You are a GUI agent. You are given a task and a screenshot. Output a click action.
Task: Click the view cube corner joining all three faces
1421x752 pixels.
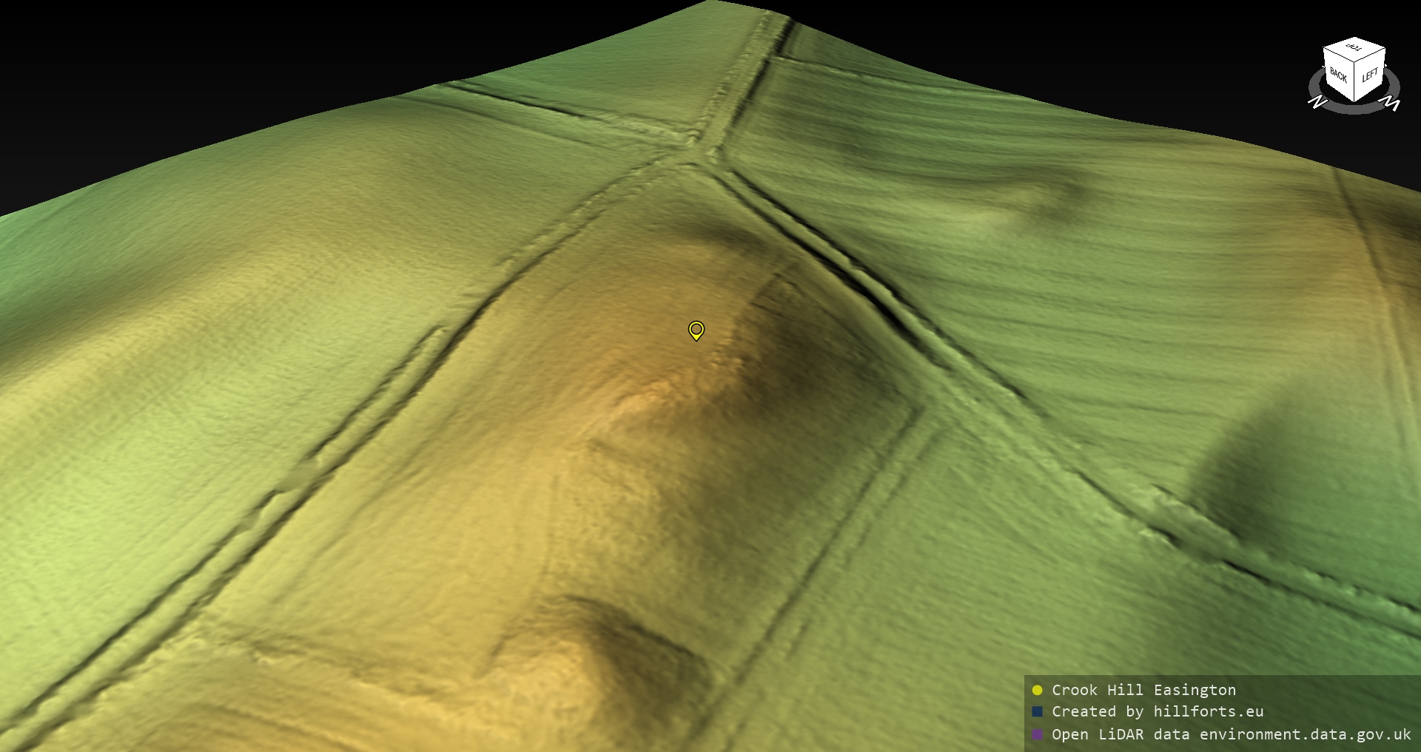click(x=1356, y=62)
